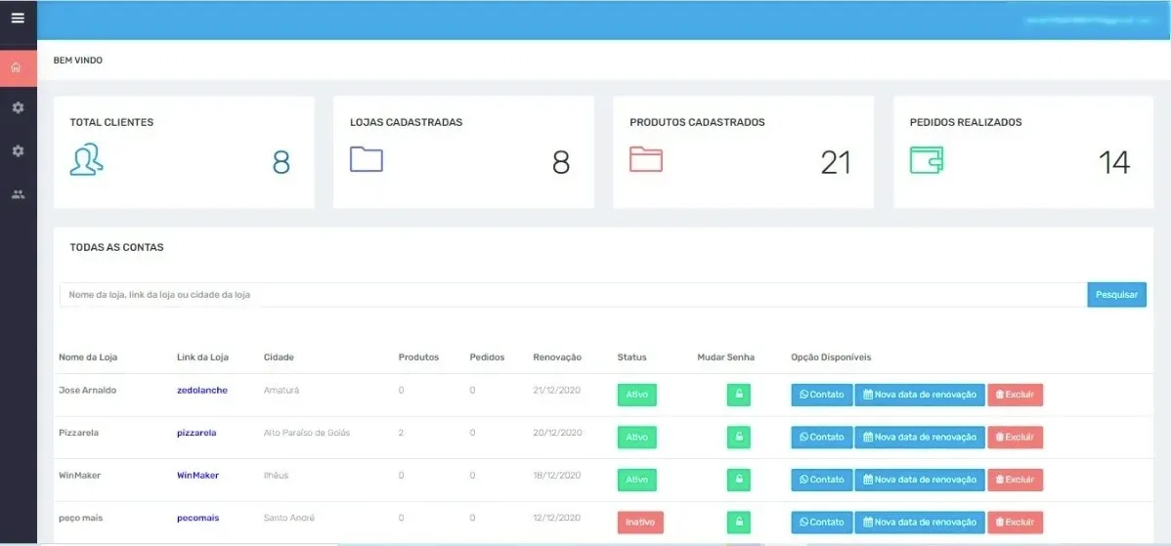Click the Pedidos column header
The image size is (1171, 546).
pos(487,357)
